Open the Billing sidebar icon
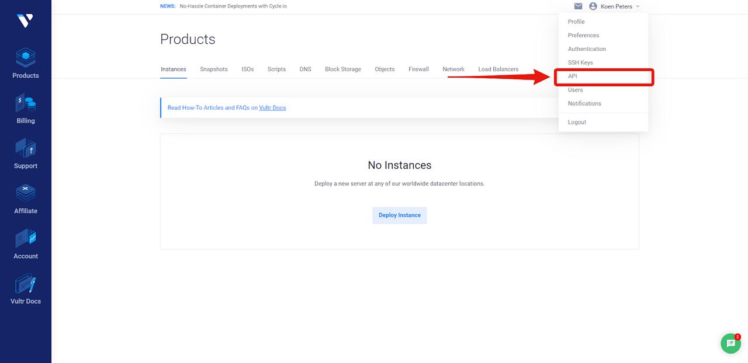748x363 pixels. (x=26, y=109)
